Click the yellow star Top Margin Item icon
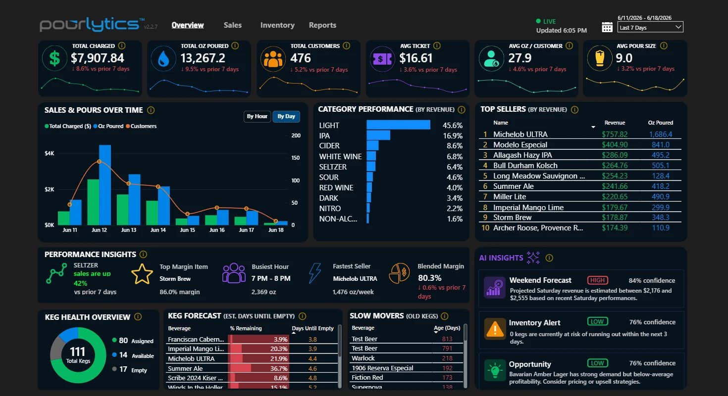The image size is (728, 396). coord(142,274)
